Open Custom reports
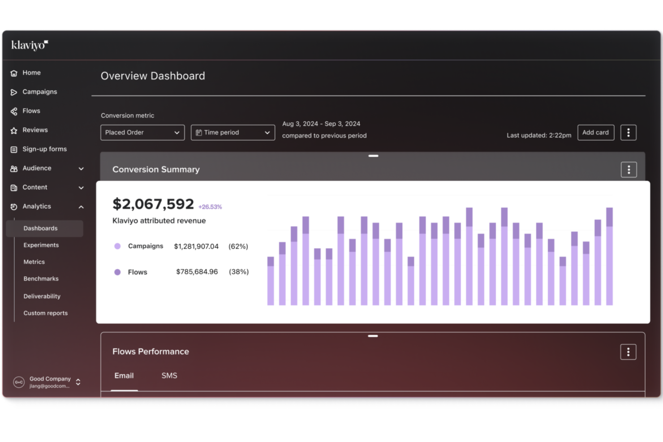The image size is (663, 442). tap(45, 313)
